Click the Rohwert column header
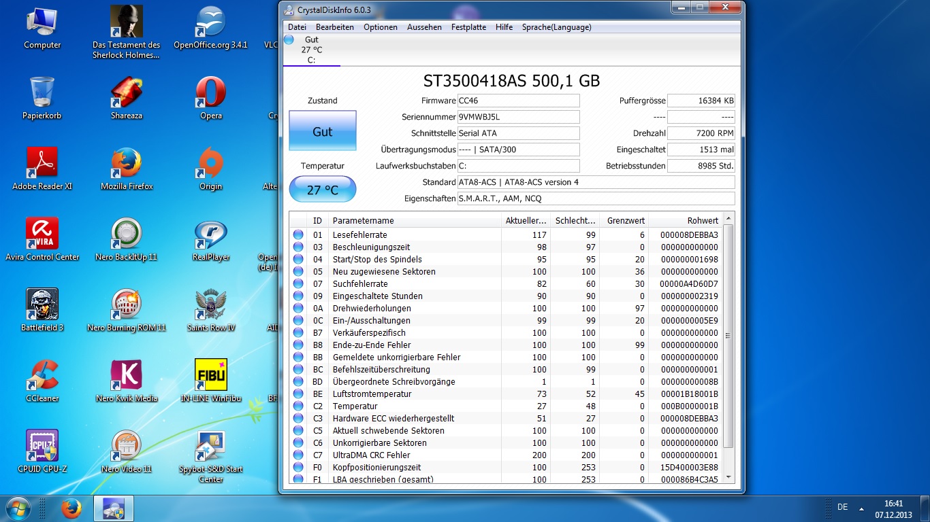The height and width of the screenshot is (522, 930). click(685, 220)
